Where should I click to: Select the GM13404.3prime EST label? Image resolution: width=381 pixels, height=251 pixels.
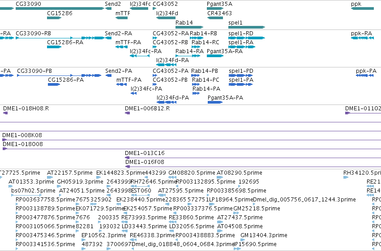click(x=264, y=235)
